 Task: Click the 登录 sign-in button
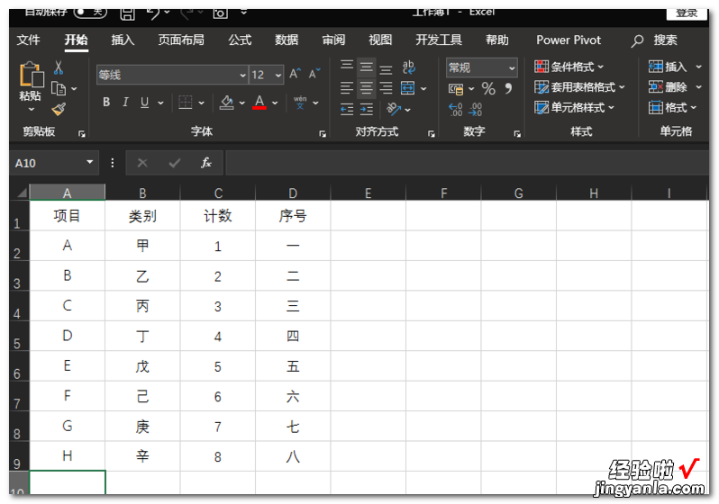coord(687,13)
